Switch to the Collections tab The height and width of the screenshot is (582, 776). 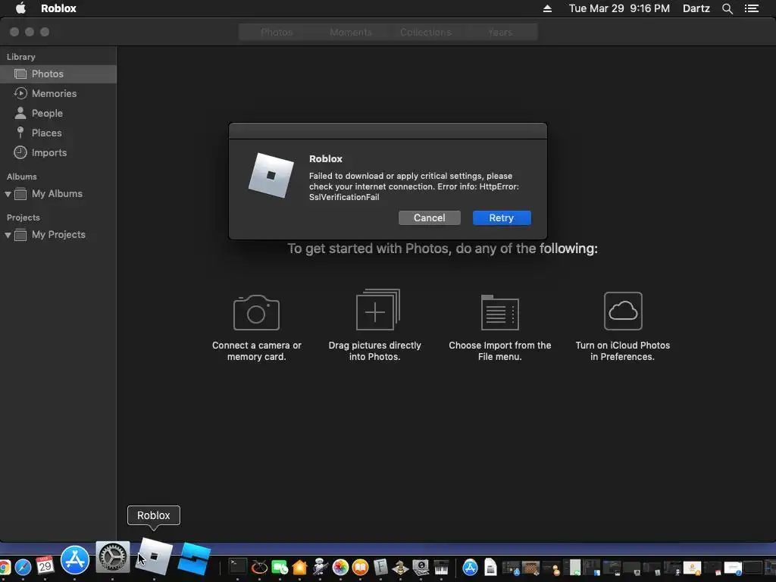(x=426, y=32)
